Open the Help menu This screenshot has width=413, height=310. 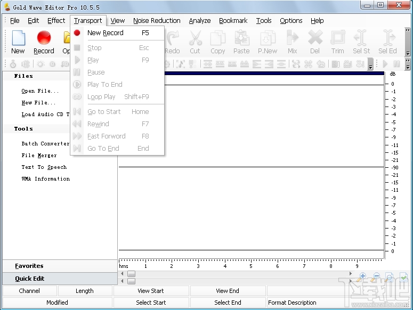click(x=317, y=21)
